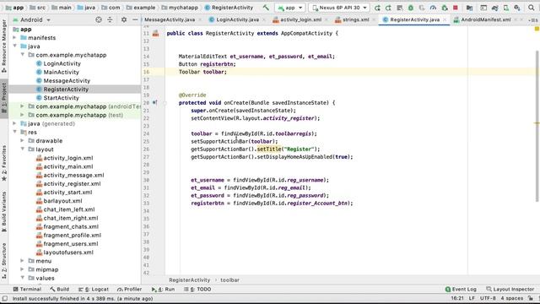Viewport: 540px width, 304px height.
Task: Toggle the 1: Project tool window
Action: click(x=3, y=98)
